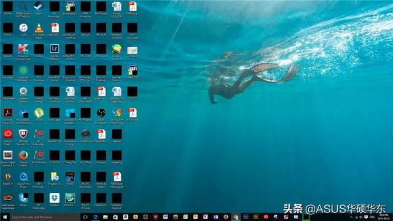Select Malwarebytes Anti-Malware desktop icon
Image resolution: width=393 pixels, height=221 pixels.
click(x=23, y=113)
